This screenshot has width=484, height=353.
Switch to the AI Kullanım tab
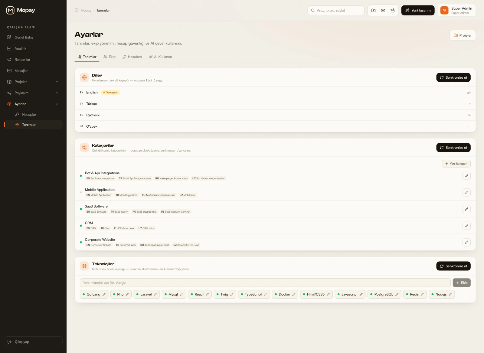pyautogui.click(x=160, y=57)
